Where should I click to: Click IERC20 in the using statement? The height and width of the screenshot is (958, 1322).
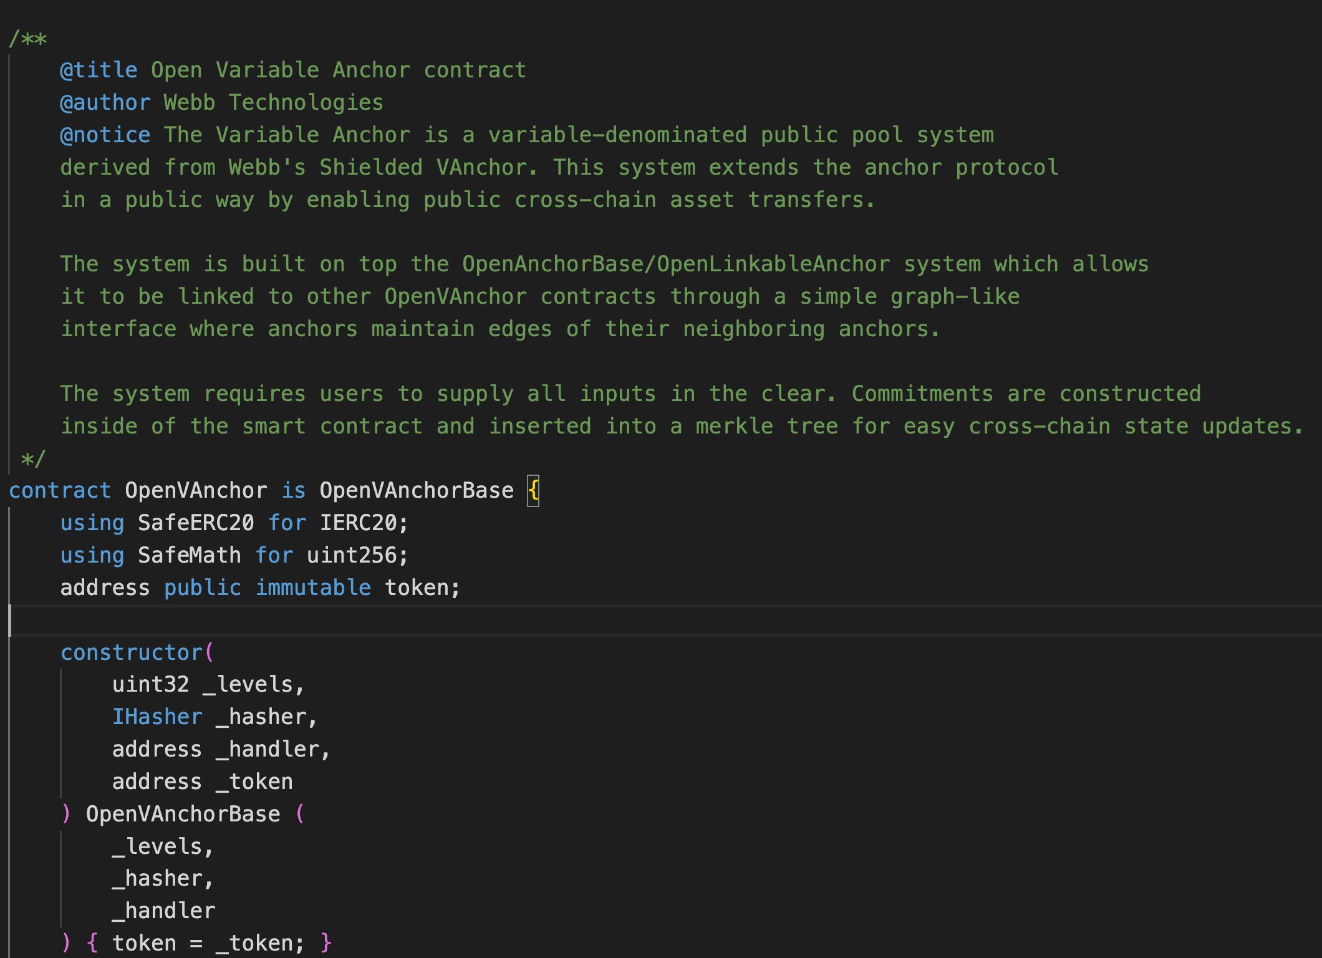tap(358, 523)
